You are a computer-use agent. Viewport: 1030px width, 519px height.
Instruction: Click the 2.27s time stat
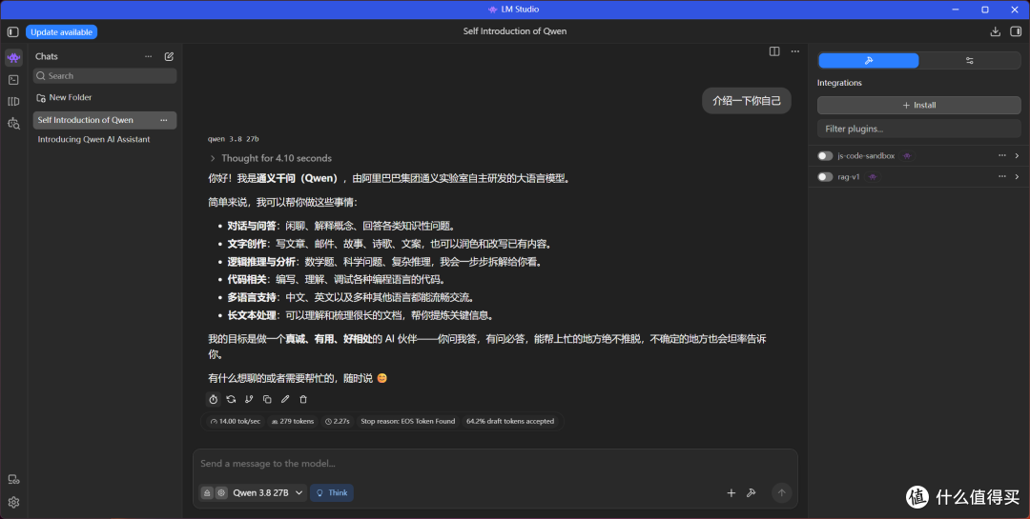pyautogui.click(x=338, y=421)
